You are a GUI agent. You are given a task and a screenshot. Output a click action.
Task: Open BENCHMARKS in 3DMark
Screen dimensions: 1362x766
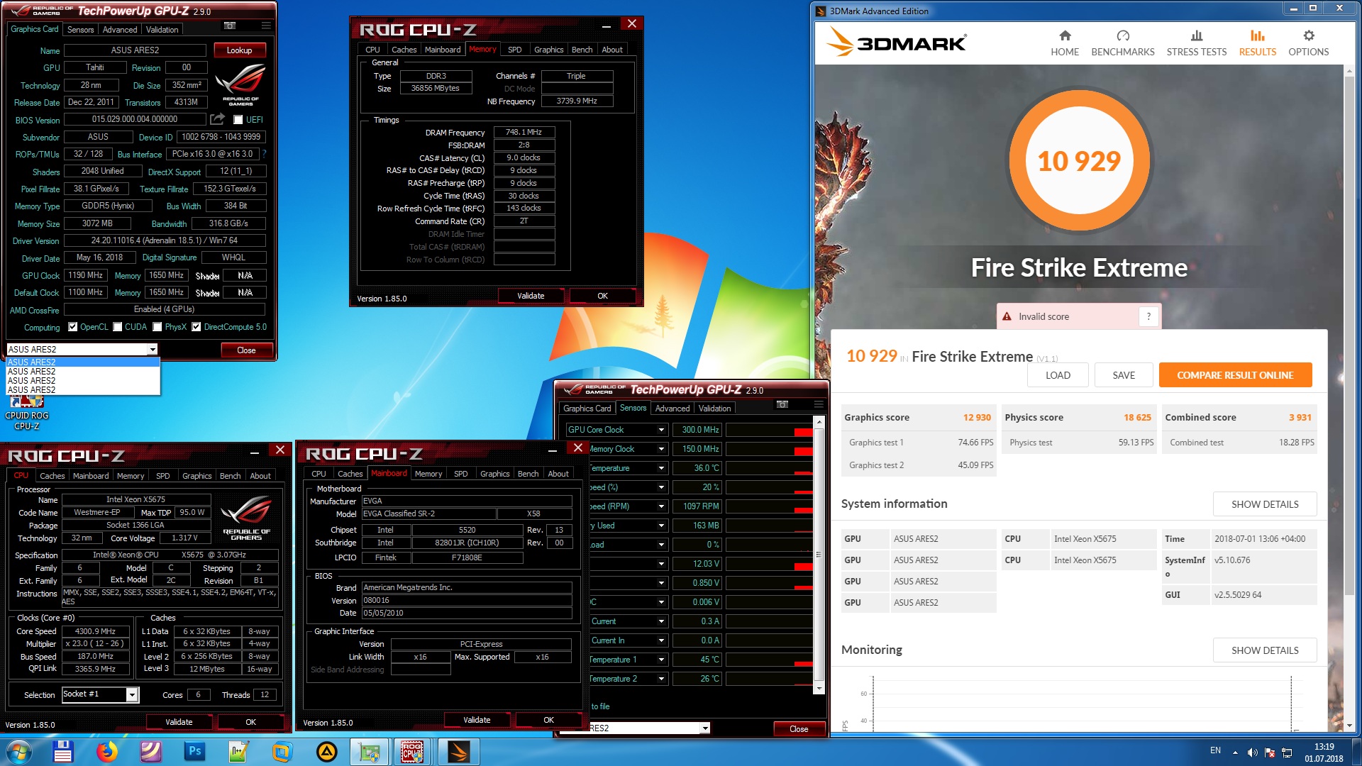coord(1122,43)
